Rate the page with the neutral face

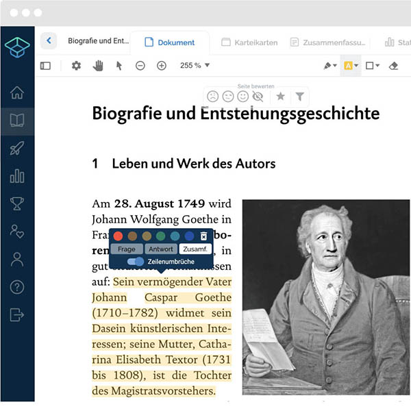coord(228,97)
